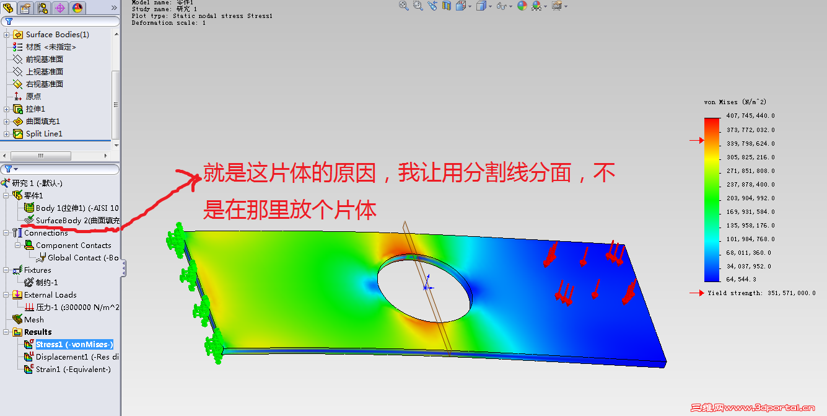
Task: Open the DisplayManager color-sphere tab
Action: [77, 7]
